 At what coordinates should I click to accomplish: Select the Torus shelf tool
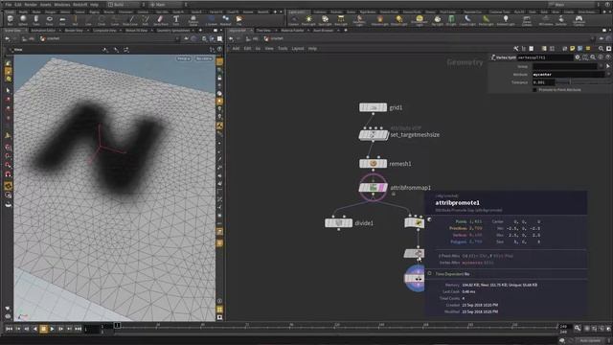click(x=49, y=19)
